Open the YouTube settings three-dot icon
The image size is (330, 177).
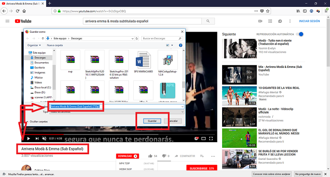[290, 21]
